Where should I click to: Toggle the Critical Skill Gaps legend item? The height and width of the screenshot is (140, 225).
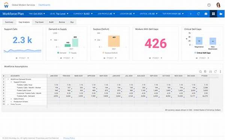(202, 53)
